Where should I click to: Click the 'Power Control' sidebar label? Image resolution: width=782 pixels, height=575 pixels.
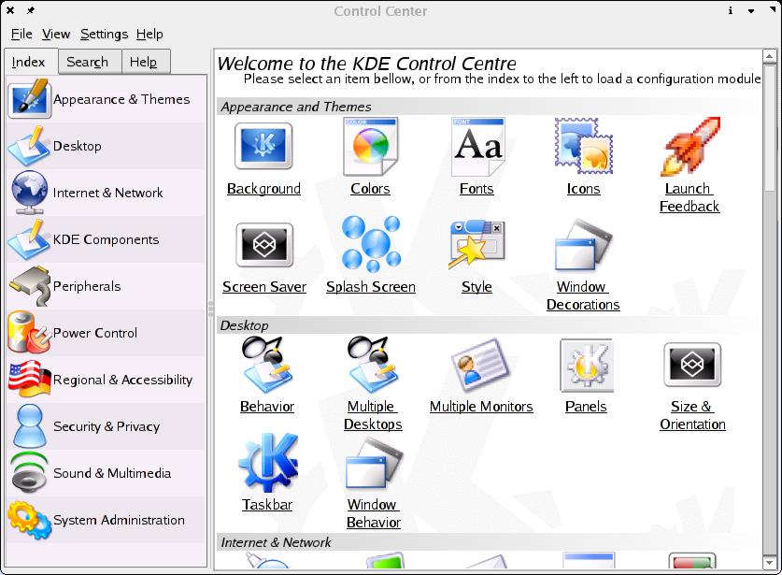(x=94, y=333)
